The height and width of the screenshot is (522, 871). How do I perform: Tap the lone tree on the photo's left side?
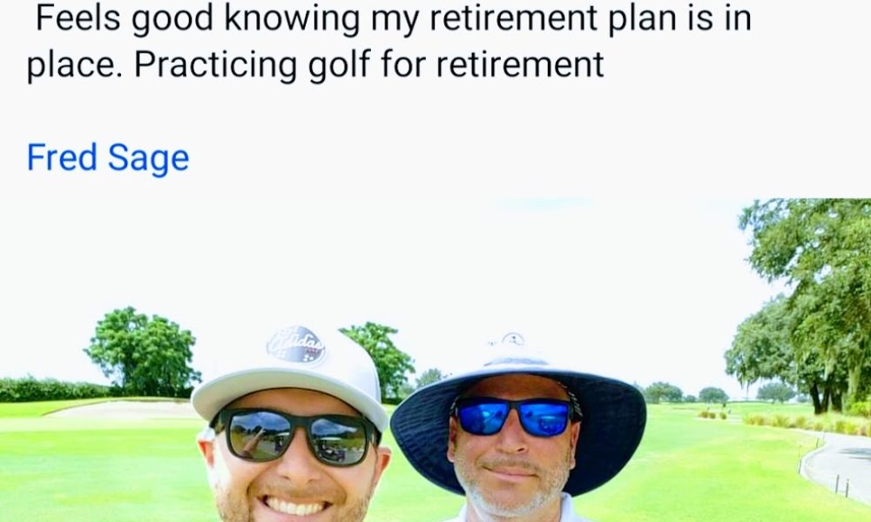point(143,353)
